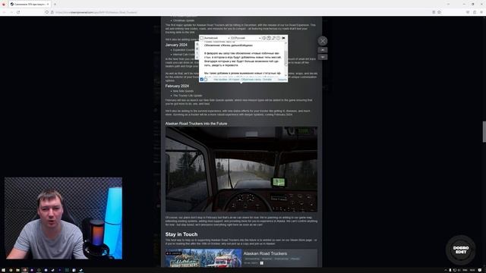Click the browser page vertical scrollbar thumb
The height and width of the screenshot is (273, 486).
(484, 132)
